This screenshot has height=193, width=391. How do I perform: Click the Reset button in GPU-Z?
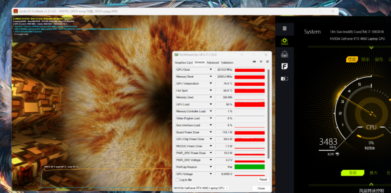coord(263,179)
